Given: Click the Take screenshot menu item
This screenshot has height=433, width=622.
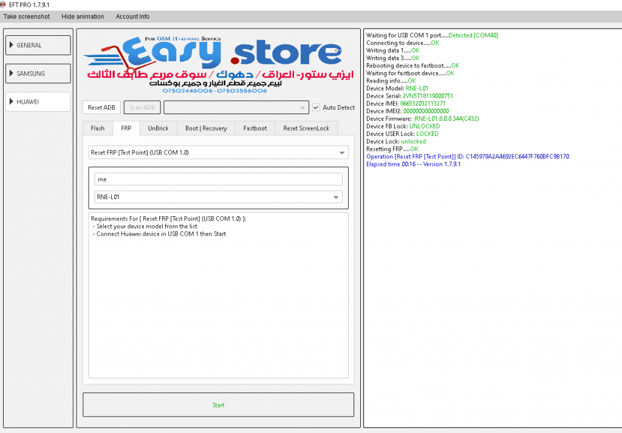Looking at the screenshot, I should 27,16.
